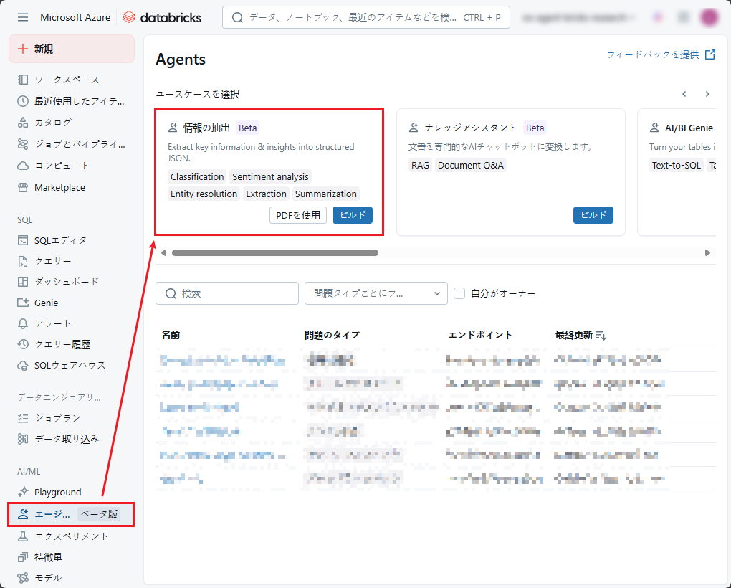This screenshot has height=588, width=731.
Task: Click the agents 検索 search field
Action: pyautogui.click(x=227, y=293)
